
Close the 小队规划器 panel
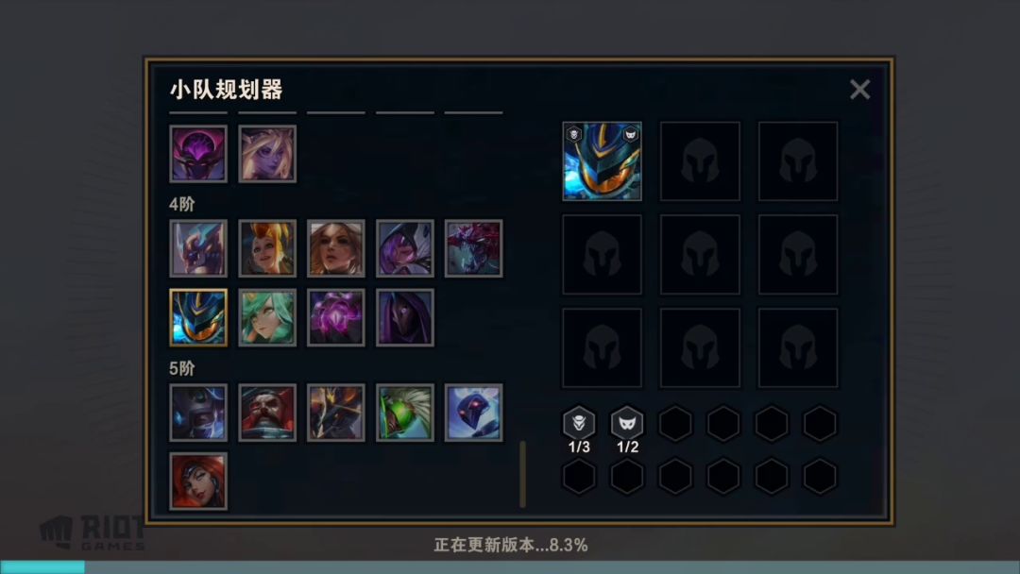(860, 89)
